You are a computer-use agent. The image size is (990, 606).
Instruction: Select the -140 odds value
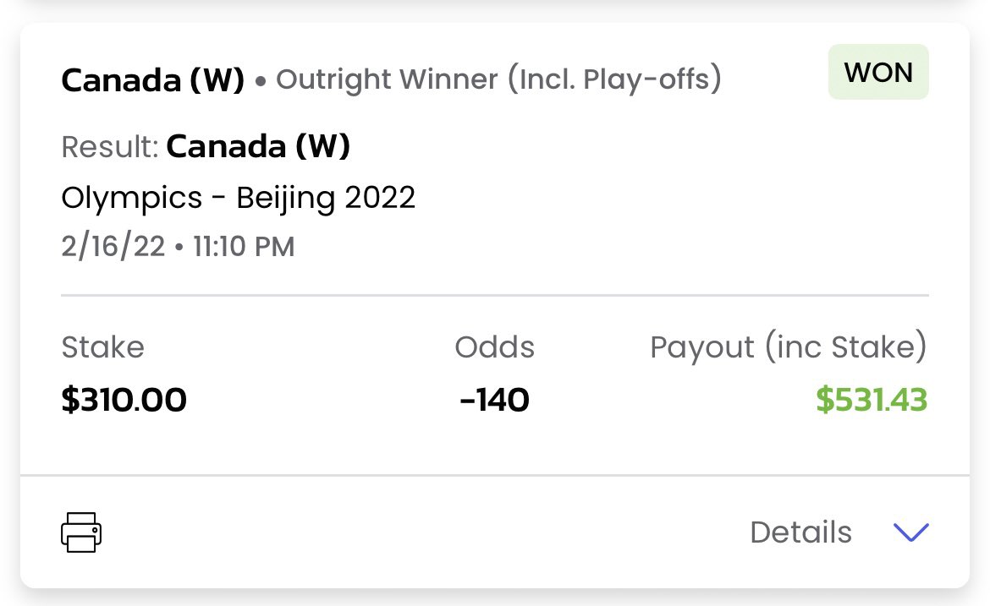click(x=494, y=400)
